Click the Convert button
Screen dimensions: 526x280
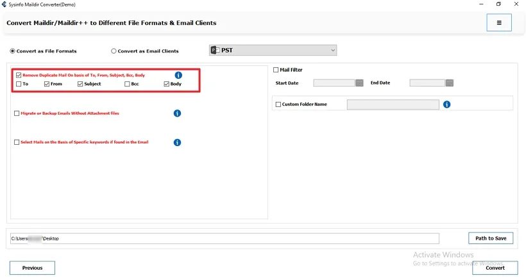coord(495,268)
